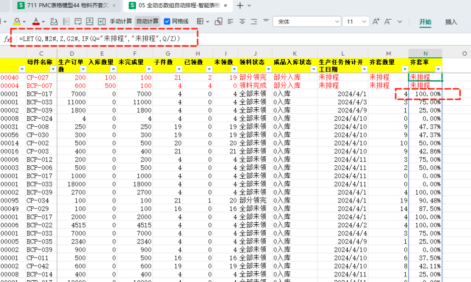This screenshot has width=471, height=282.
Task: Click the top vertical alignment icon
Action: 266,20
